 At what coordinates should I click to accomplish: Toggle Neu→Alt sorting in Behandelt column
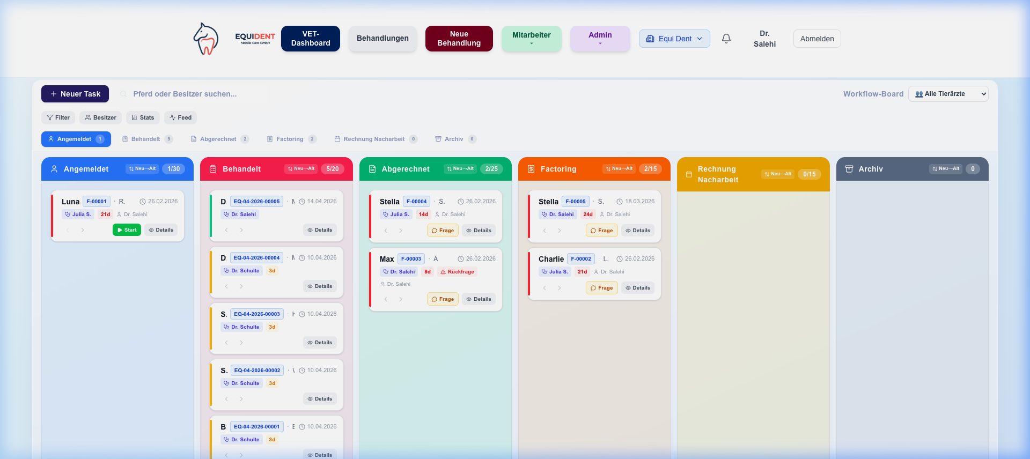301,169
